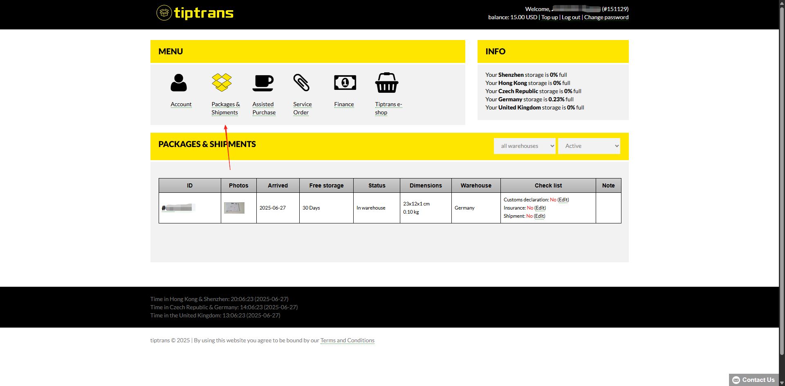Open the Contact Us chat widget

click(754, 379)
